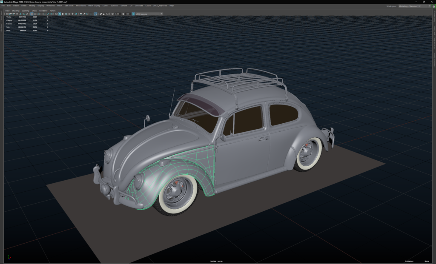Enable the Smooth Shade All icon
The height and width of the screenshot is (264, 436).
click(x=60, y=14)
